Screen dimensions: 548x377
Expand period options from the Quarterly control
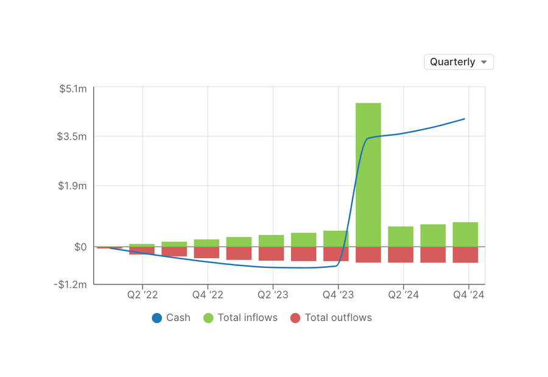point(458,62)
